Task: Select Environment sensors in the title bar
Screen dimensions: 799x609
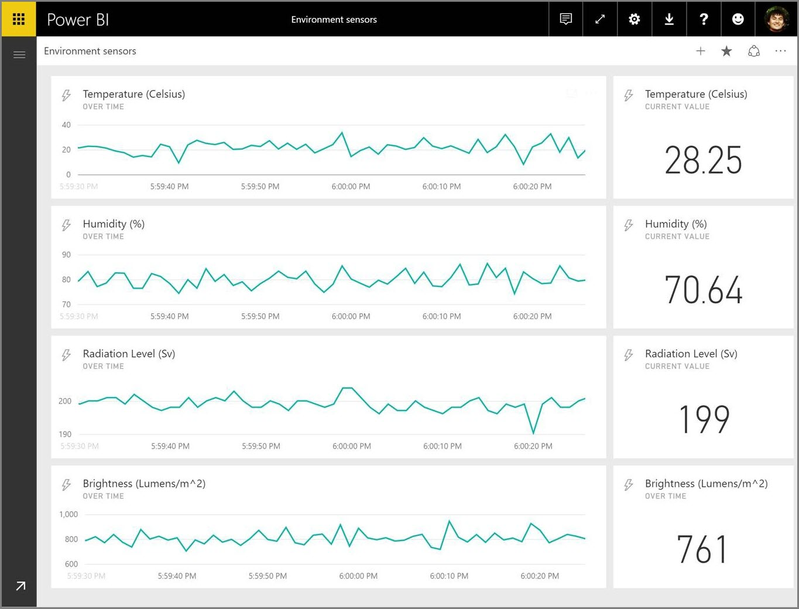Action: [334, 19]
